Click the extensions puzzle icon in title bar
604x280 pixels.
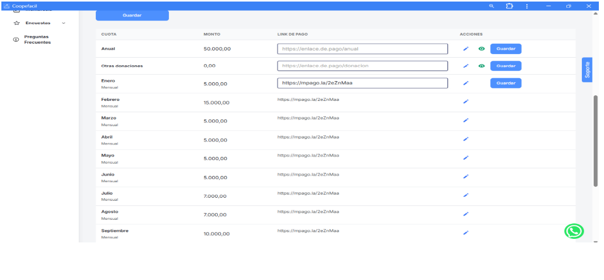click(509, 6)
